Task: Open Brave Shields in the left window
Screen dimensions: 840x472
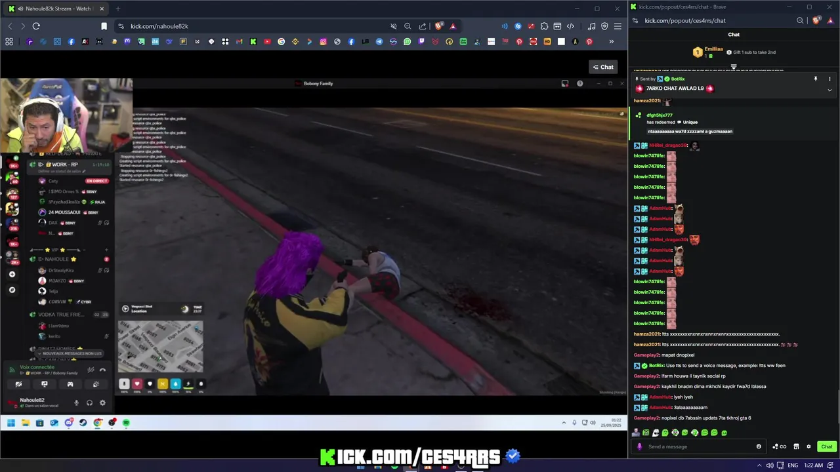Action: coord(439,26)
